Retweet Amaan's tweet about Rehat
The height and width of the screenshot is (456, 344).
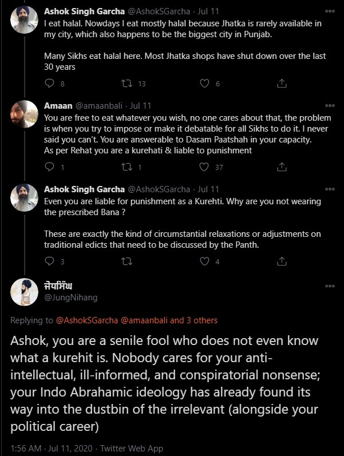point(127,167)
